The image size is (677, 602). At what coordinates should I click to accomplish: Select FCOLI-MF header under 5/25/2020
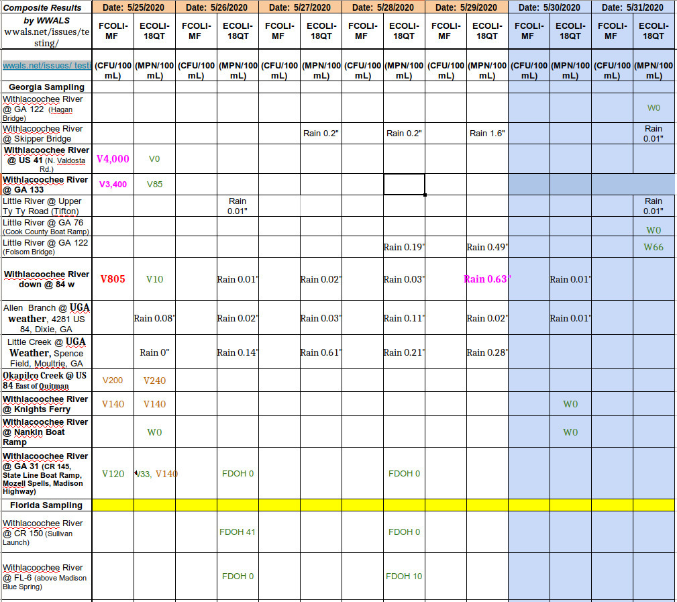(x=113, y=31)
